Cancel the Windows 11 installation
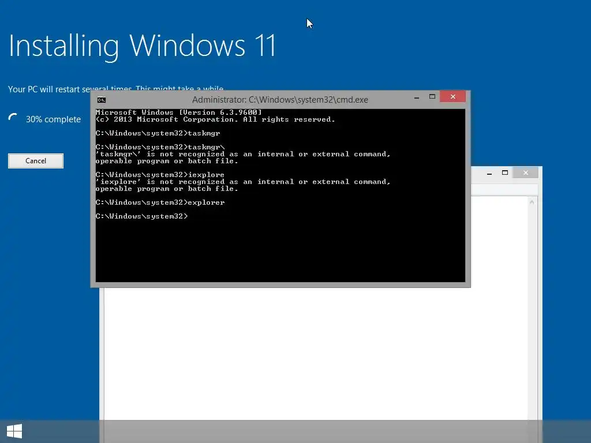The image size is (591, 443). pos(36,161)
